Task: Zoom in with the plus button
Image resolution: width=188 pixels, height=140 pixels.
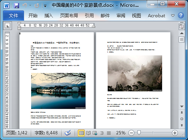Action: [x=175, y=133]
